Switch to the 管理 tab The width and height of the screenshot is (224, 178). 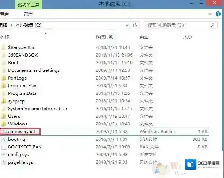(28, 14)
